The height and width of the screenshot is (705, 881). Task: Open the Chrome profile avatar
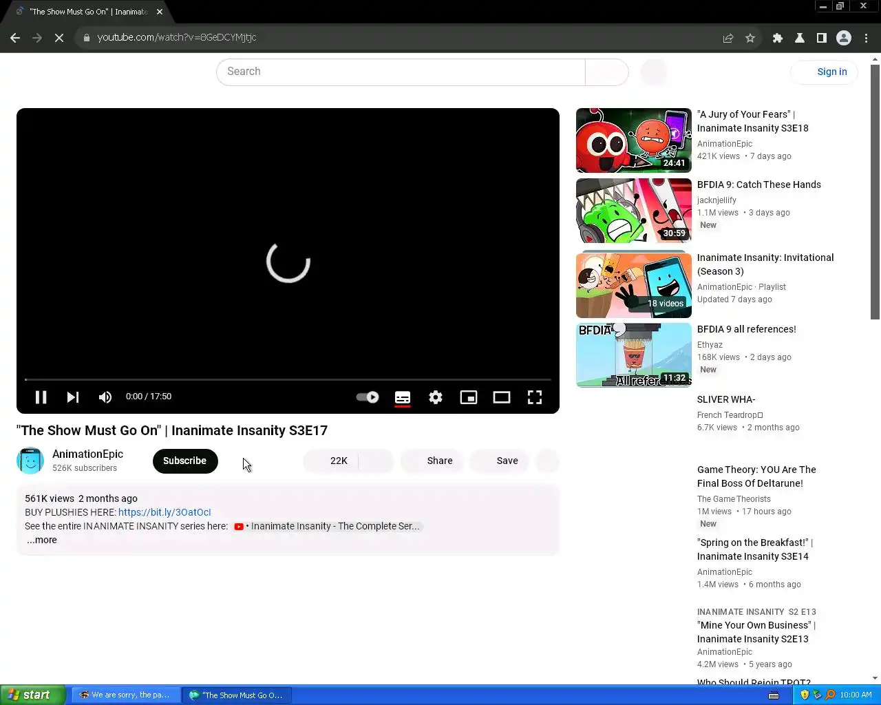click(844, 38)
